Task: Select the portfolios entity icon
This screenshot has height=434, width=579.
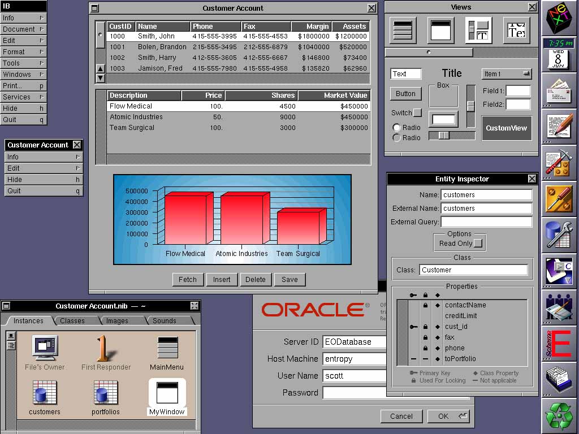Action: tap(105, 392)
